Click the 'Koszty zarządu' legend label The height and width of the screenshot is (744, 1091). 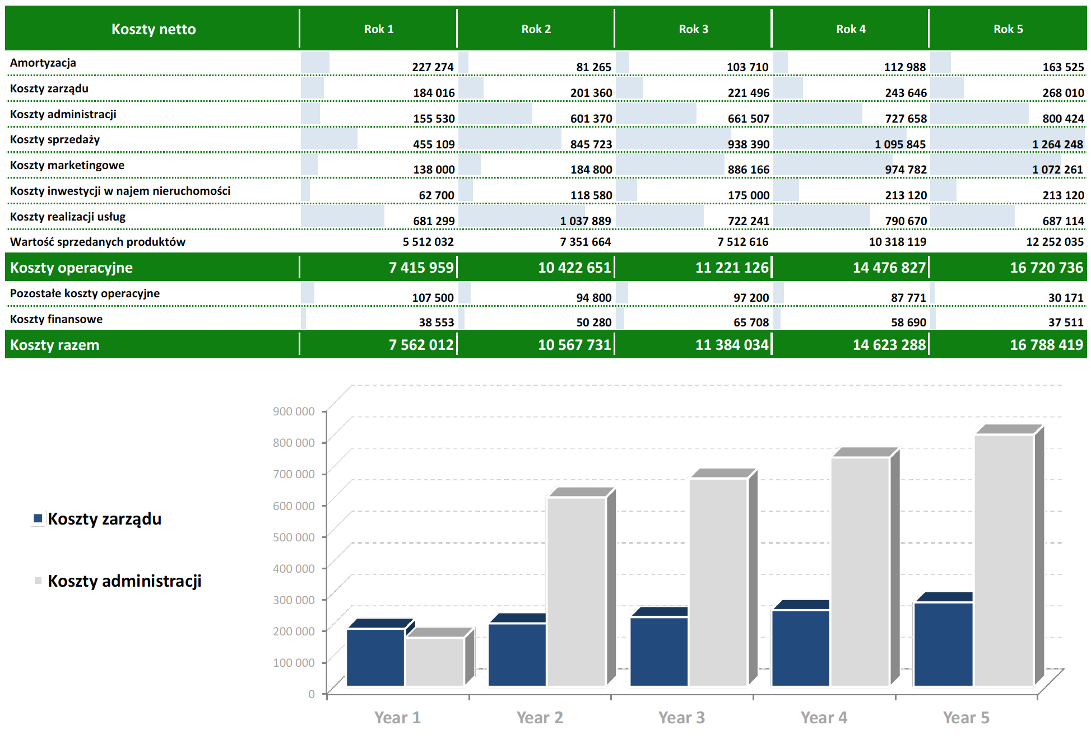(x=105, y=519)
